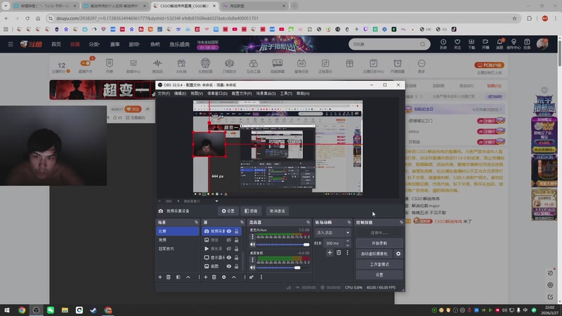The width and height of the screenshot is (562, 316).
Task: Add a transition with plus icon
Action: coord(329,253)
